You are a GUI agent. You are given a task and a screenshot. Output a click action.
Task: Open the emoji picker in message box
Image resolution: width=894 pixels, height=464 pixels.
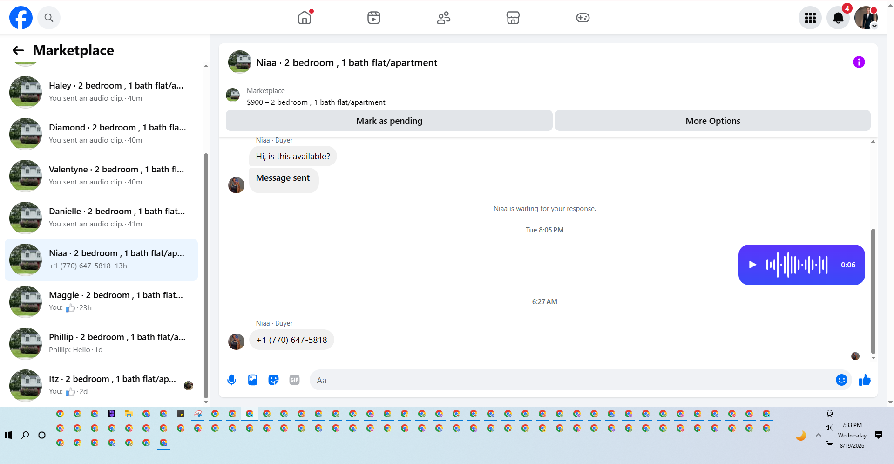point(841,380)
